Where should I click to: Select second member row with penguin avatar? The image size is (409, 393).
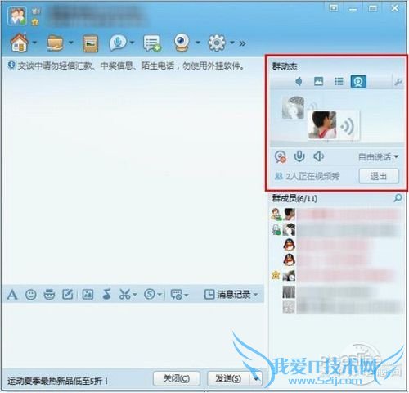click(x=337, y=260)
